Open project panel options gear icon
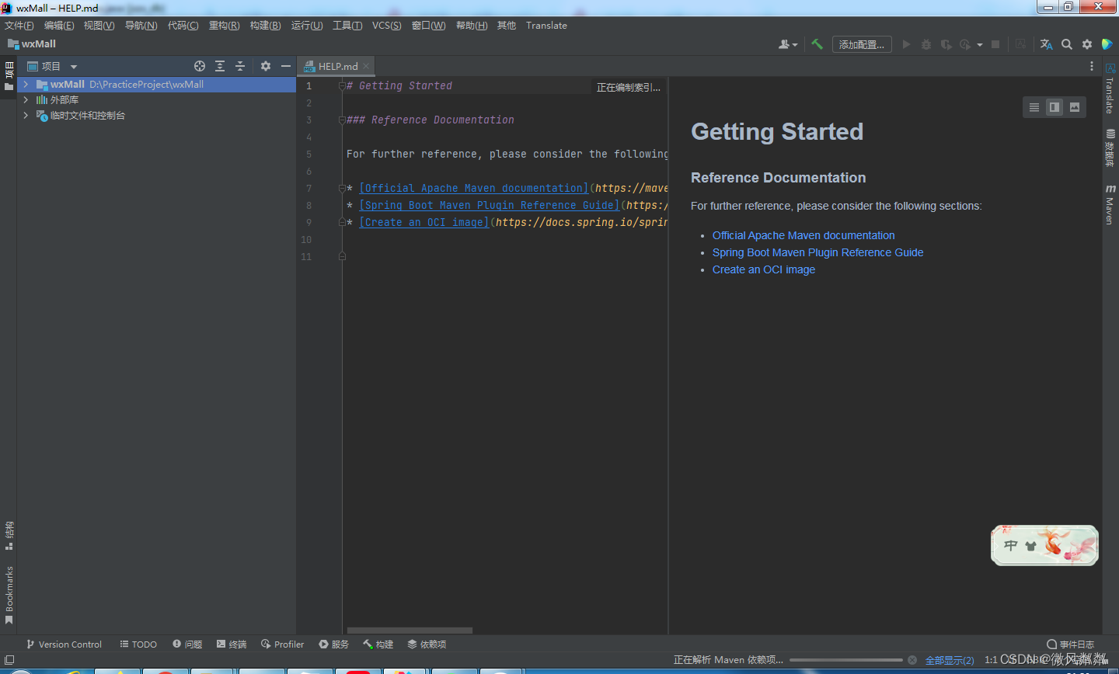Viewport: 1119px width, 674px height. pyautogui.click(x=266, y=66)
